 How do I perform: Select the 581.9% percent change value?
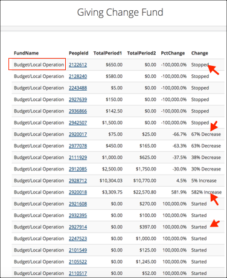(x=179, y=192)
